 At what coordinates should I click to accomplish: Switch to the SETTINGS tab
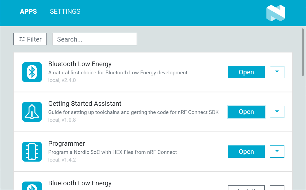[65, 11]
